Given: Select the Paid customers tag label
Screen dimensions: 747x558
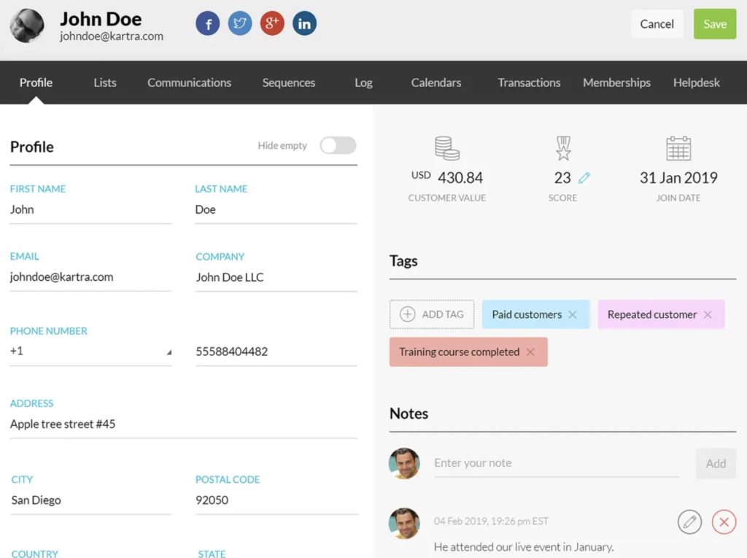Looking at the screenshot, I should click(527, 314).
